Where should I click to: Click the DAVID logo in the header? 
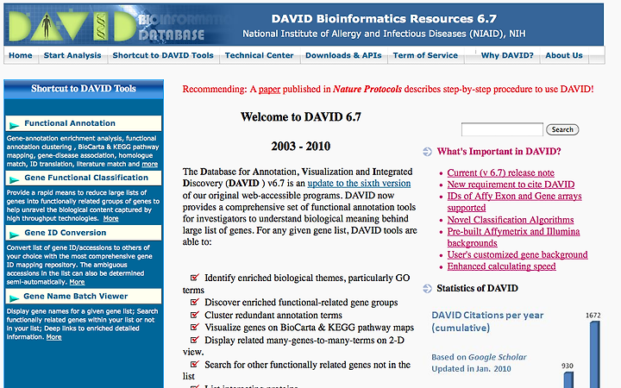click(x=72, y=26)
